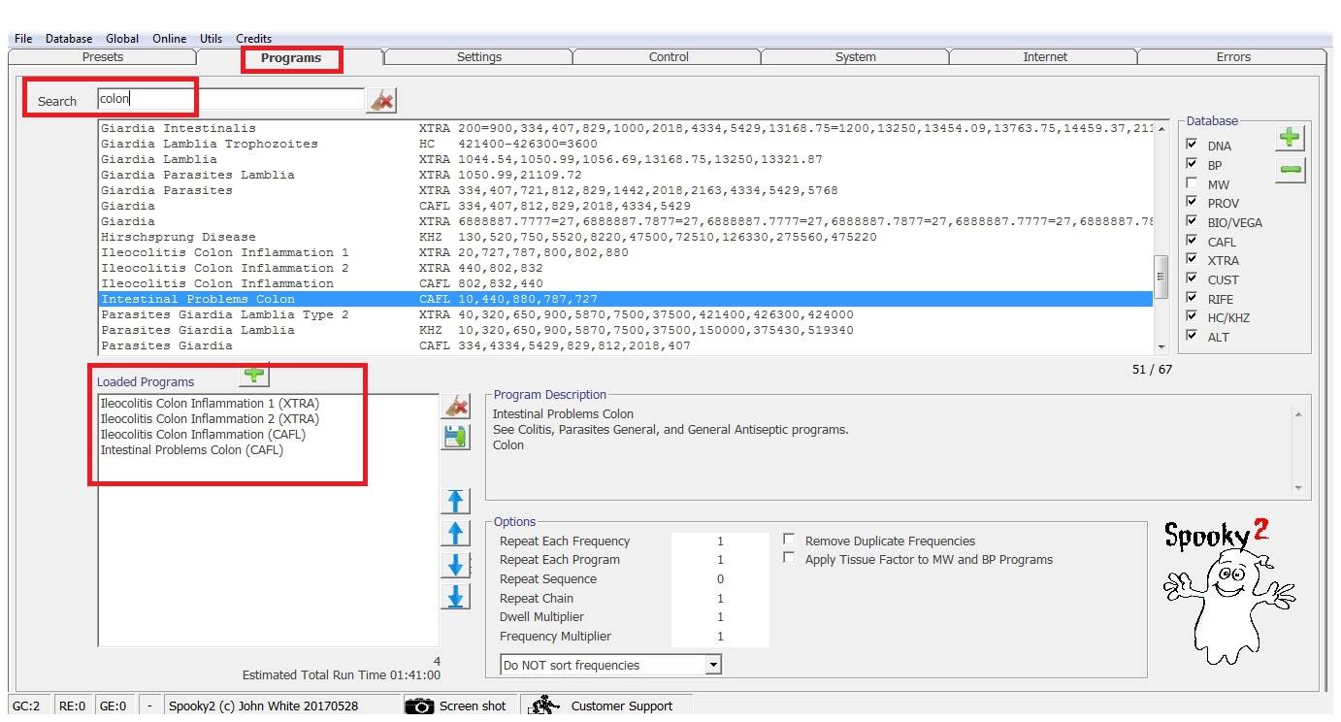Screen dimensions: 1341x722
Task: Select highlighted Intestinal Problems Colon result row
Action: [x=626, y=299]
